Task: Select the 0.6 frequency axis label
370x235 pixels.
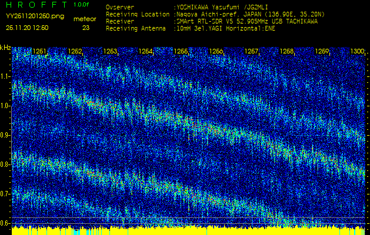Action: pos(6,223)
